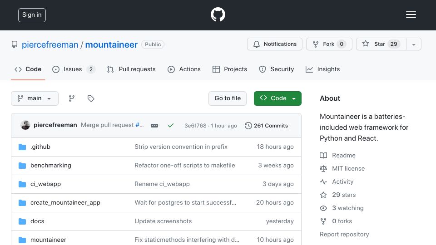The image size is (436, 245).
Task: Open 'Rename ci_webapp' commit message
Action: point(162,184)
